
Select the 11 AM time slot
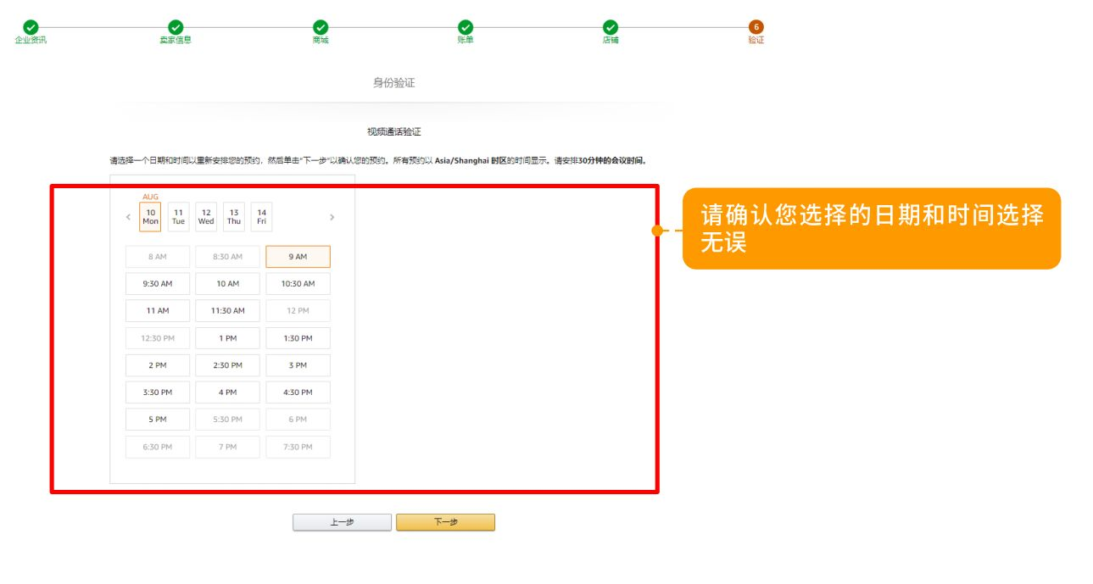[158, 311]
